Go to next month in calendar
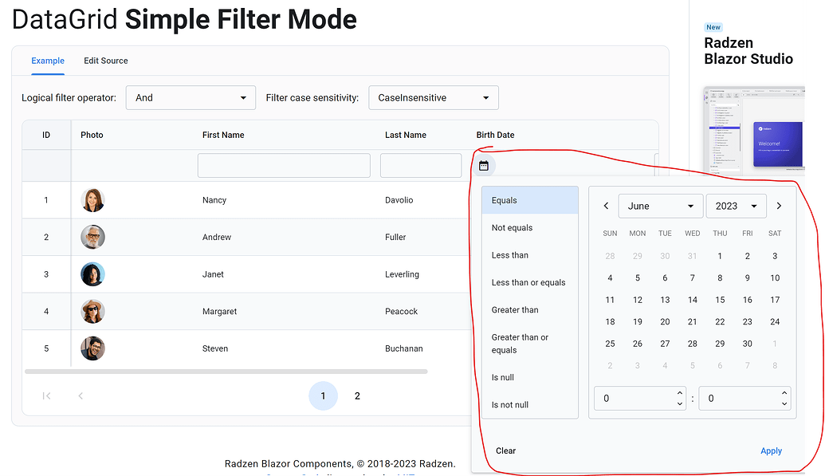 (x=780, y=206)
